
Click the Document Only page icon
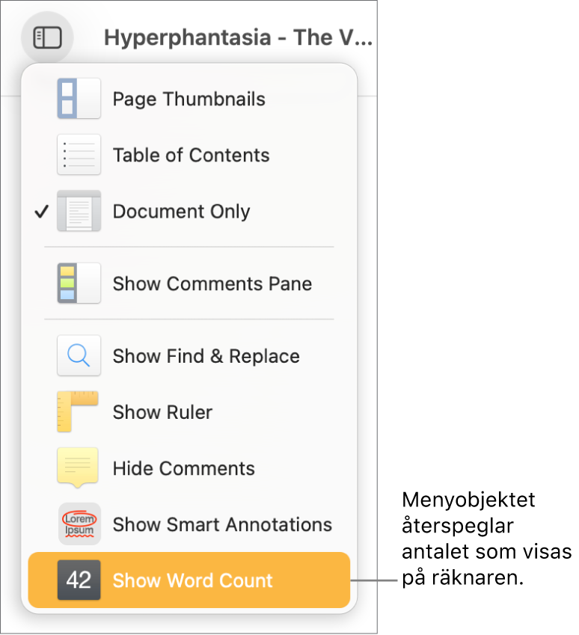tap(79, 211)
